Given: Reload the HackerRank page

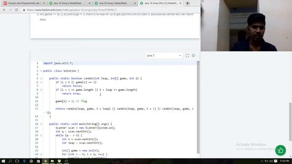Looking at the screenshot, I should pyautogui.click(x=16, y=10).
